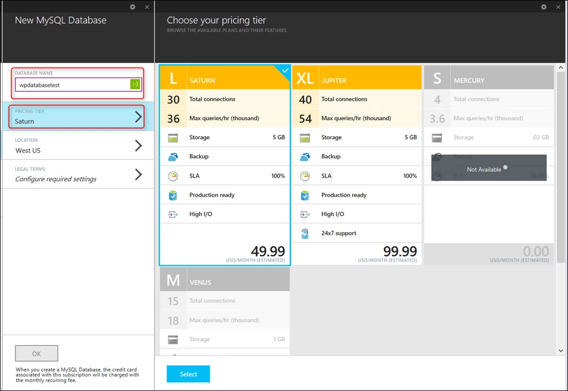Click High I/O icon in Saturn plan

173,214
